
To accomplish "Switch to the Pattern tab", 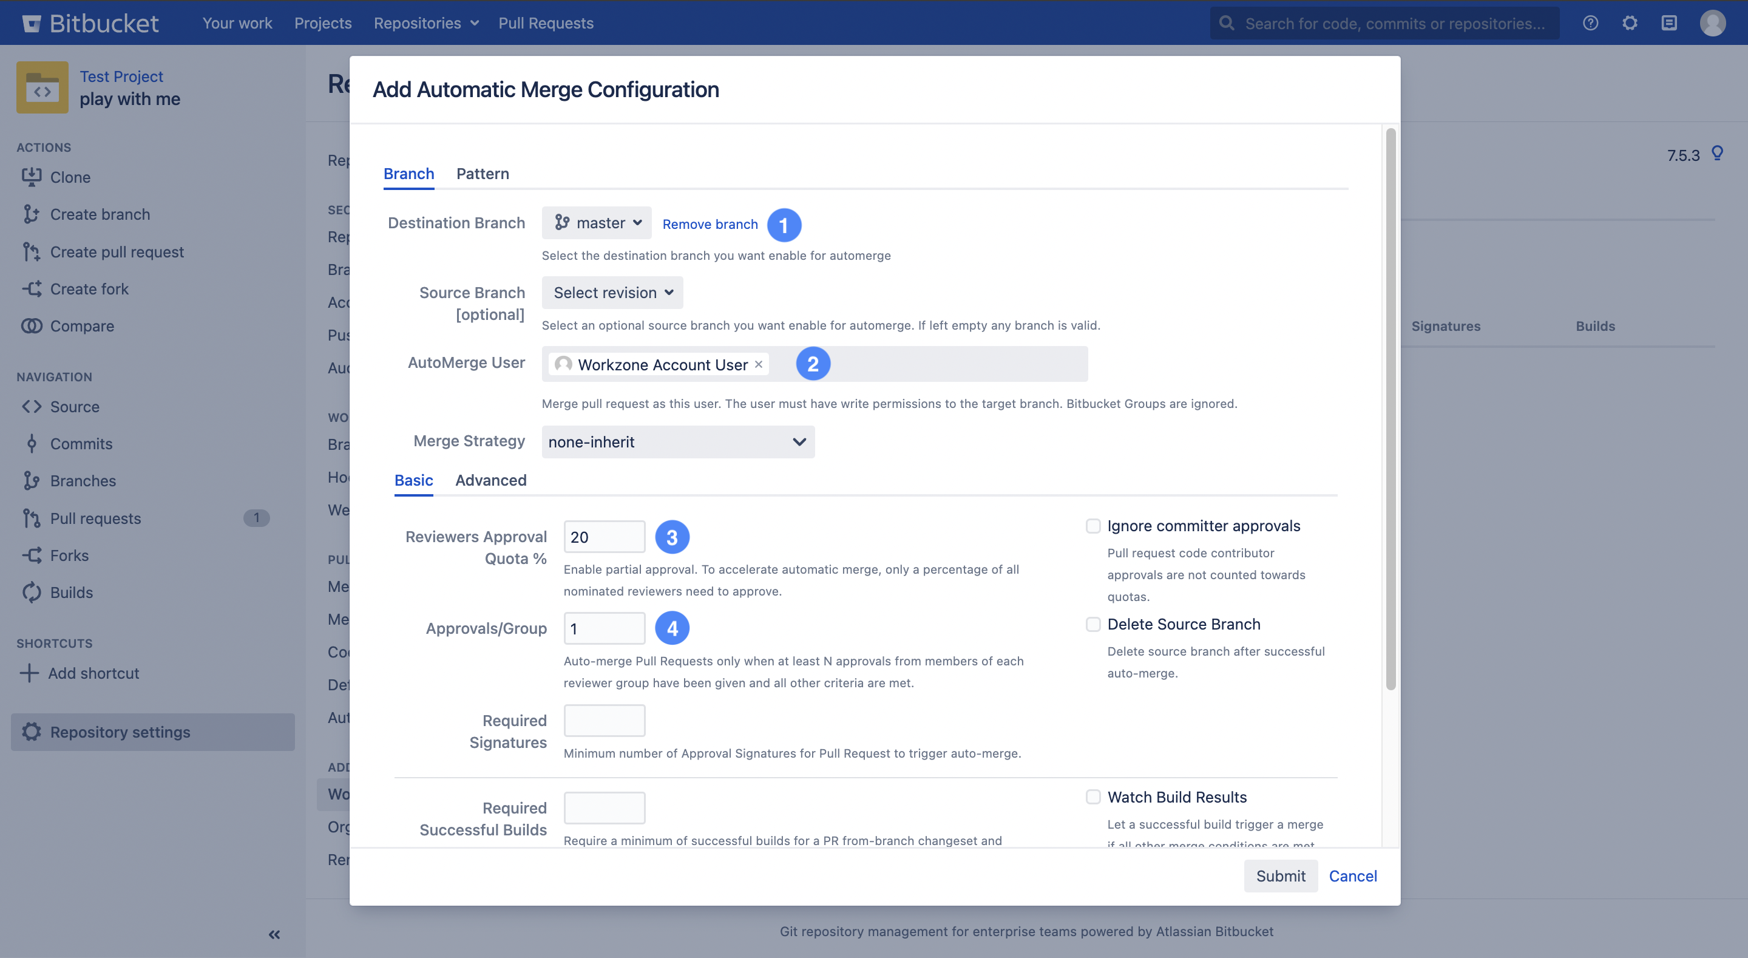I will 482,174.
